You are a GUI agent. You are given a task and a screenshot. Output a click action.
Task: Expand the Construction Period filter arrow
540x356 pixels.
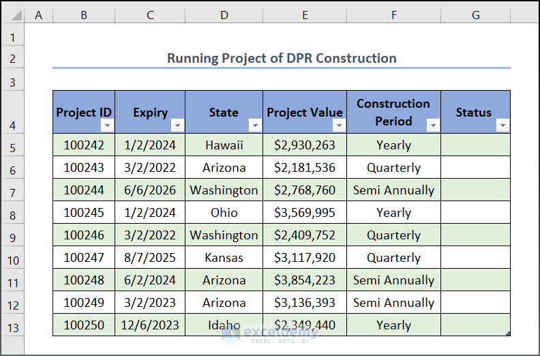click(x=433, y=125)
